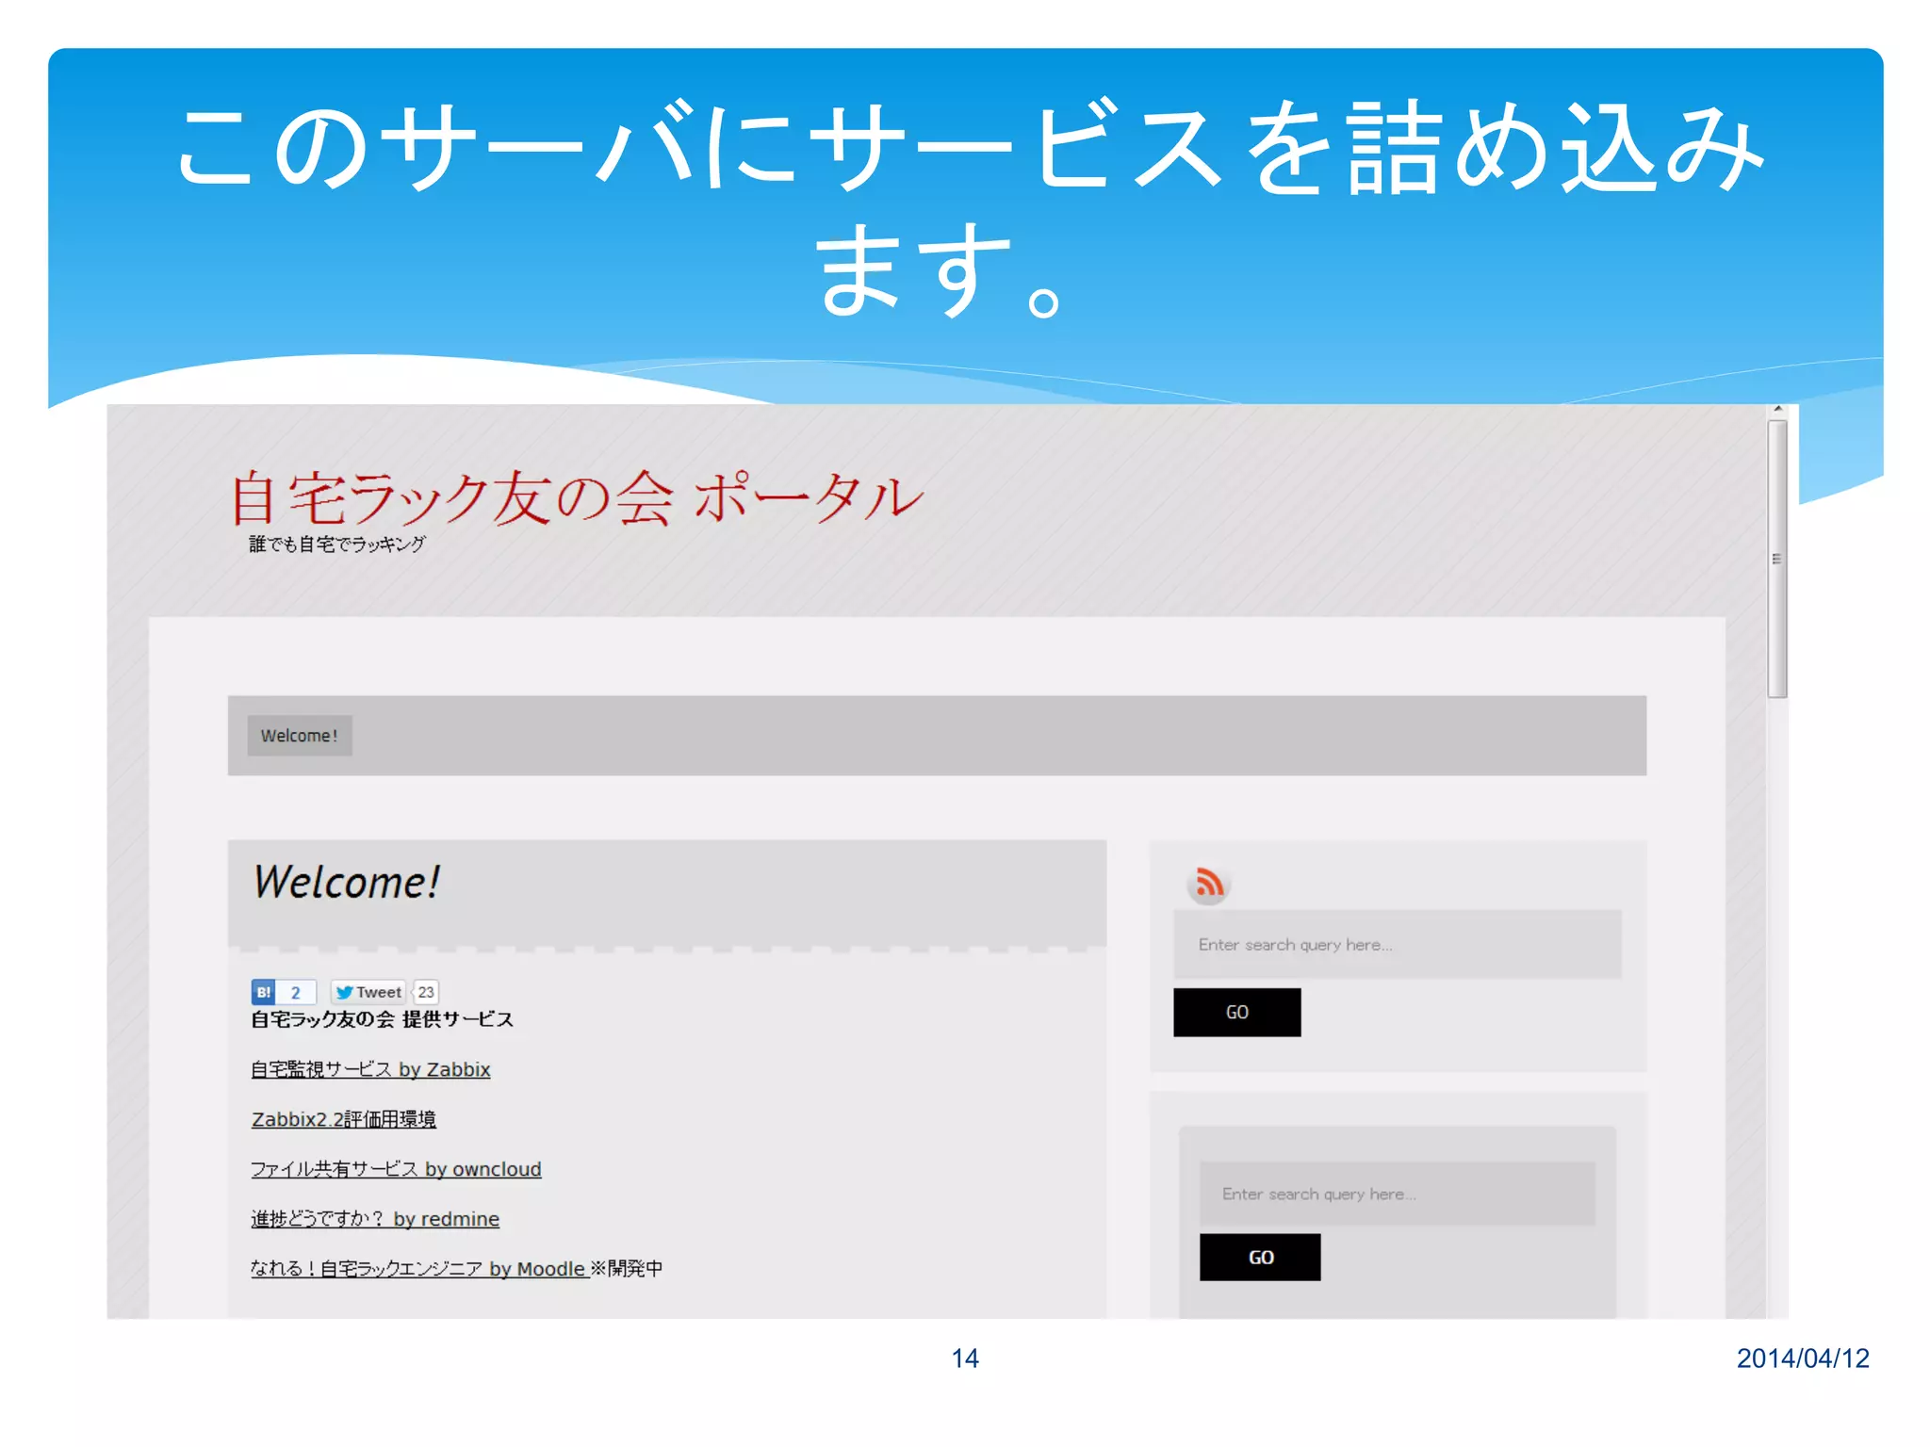Click the Twitter Tweet button

pyautogui.click(x=368, y=992)
